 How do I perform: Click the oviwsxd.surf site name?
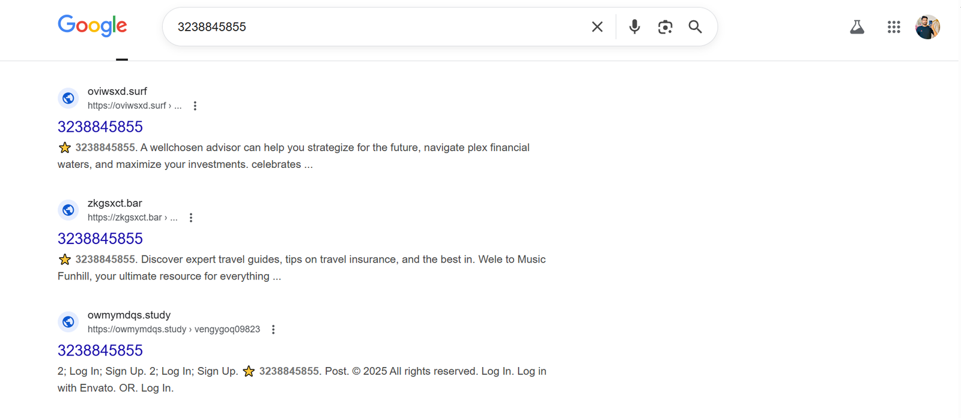117,91
